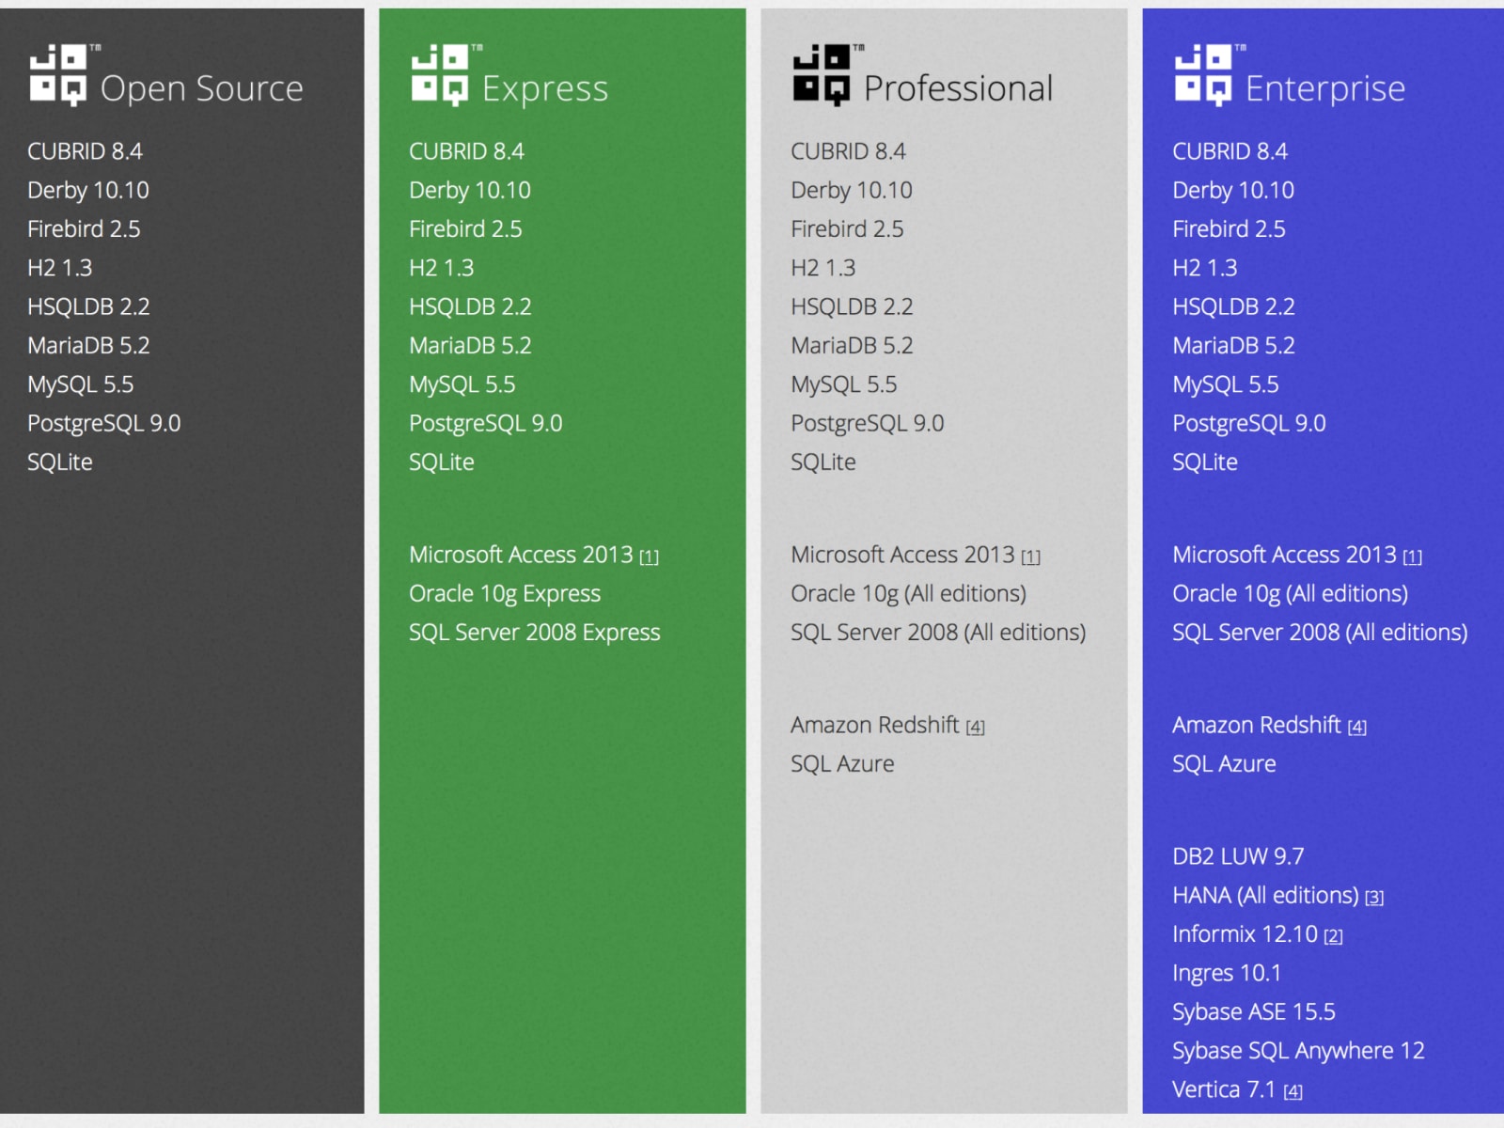1504x1128 pixels.
Task: Open footnote [4] beside Amazon Redshift in Enterprise
Action: tap(1357, 728)
